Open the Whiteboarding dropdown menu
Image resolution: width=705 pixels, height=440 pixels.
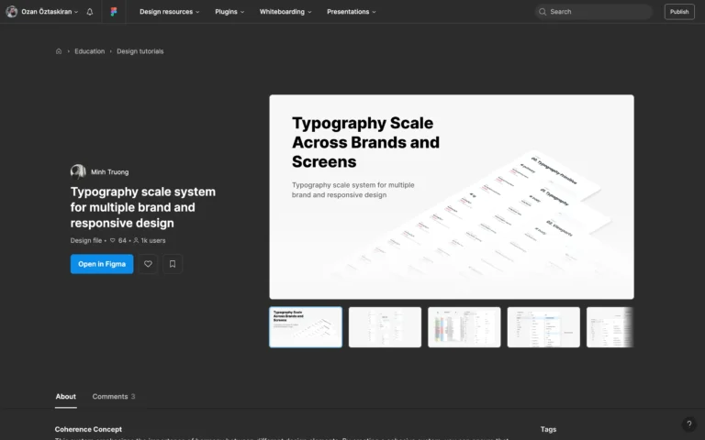click(x=285, y=12)
